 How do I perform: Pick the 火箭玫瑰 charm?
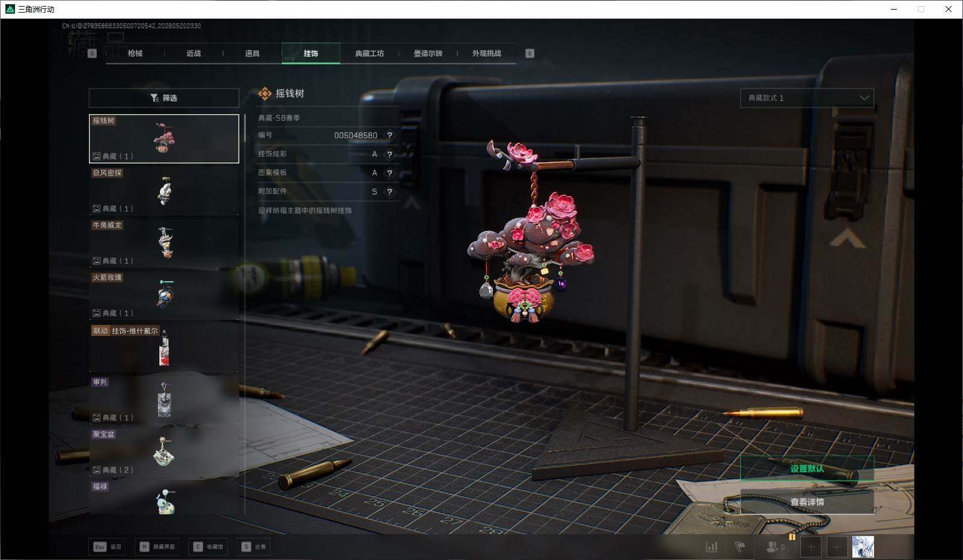pos(164,296)
